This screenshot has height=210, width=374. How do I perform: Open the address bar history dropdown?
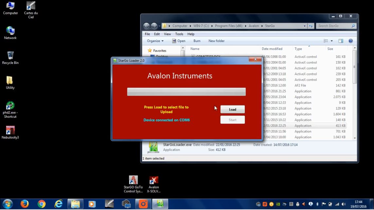click(305, 26)
